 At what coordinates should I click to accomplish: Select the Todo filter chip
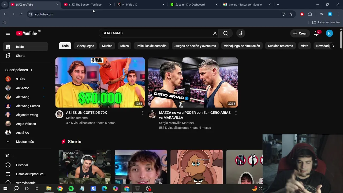(65, 46)
